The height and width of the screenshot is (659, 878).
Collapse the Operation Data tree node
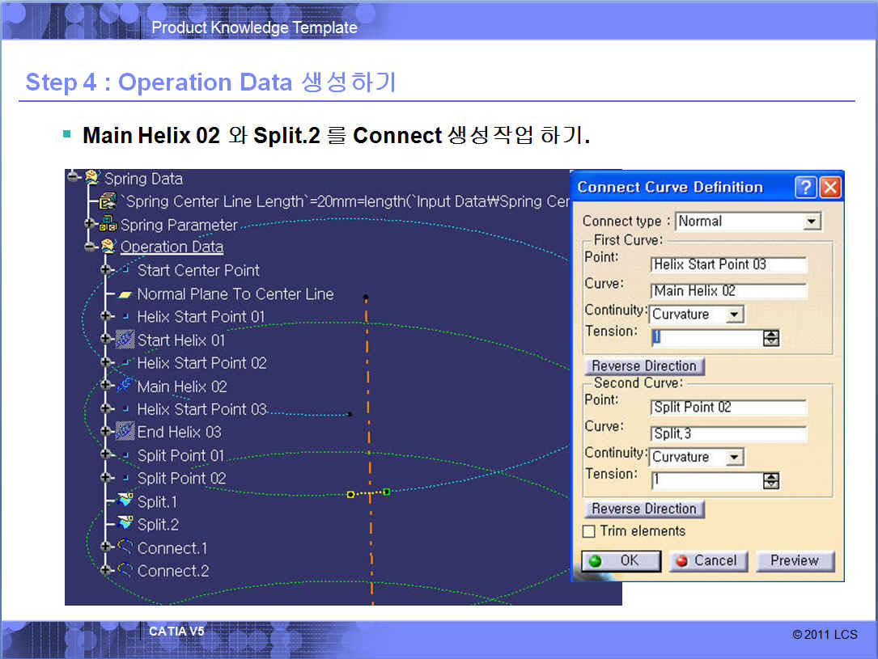point(91,245)
